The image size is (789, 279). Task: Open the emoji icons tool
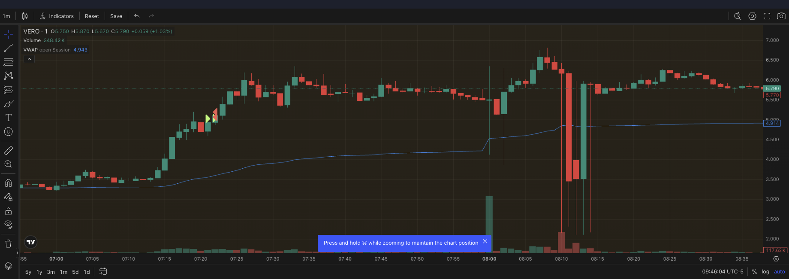coord(8,132)
